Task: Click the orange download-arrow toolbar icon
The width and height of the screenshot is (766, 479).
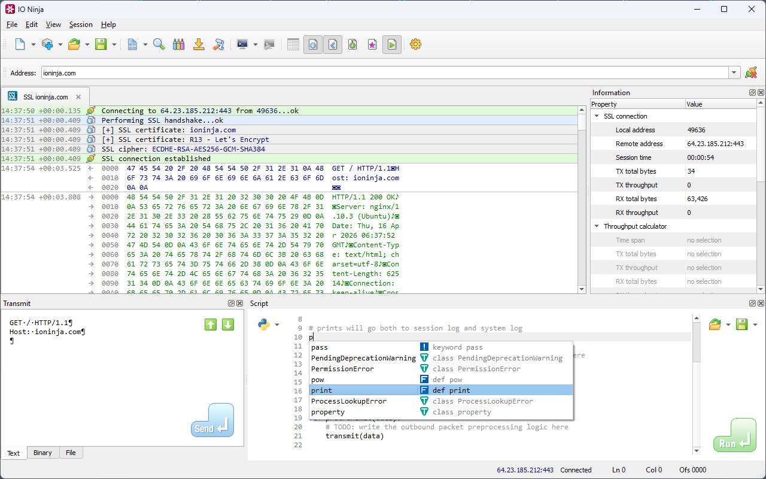Action: pyautogui.click(x=199, y=44)
